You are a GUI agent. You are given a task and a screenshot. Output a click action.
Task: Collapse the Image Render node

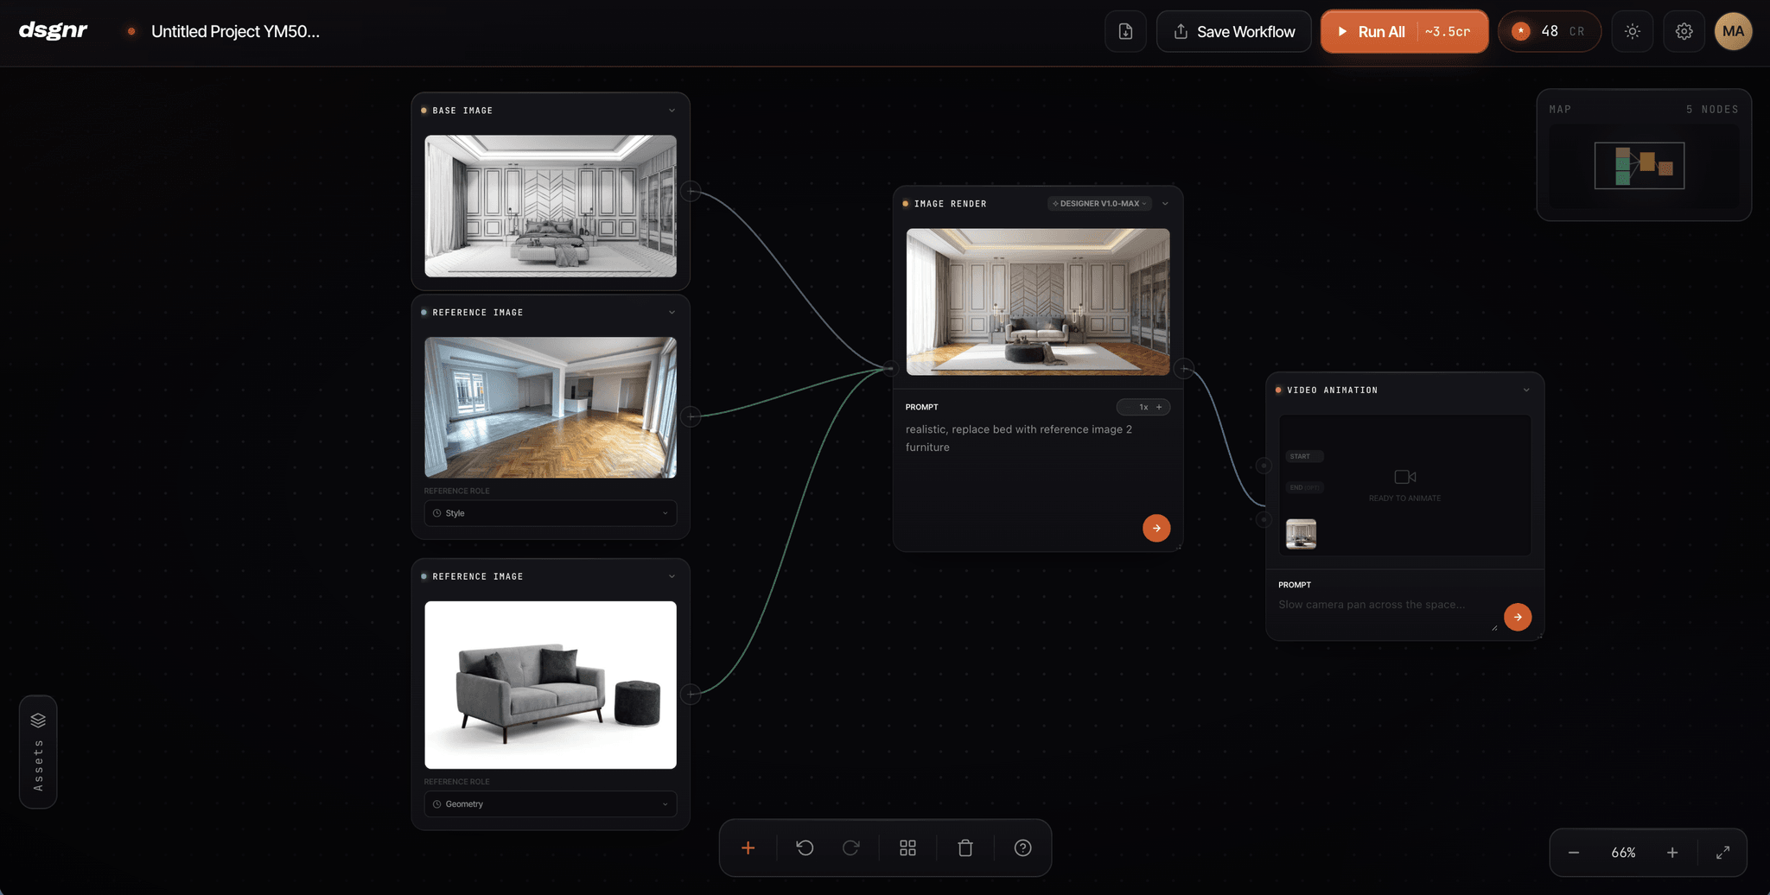[1165, 204]
